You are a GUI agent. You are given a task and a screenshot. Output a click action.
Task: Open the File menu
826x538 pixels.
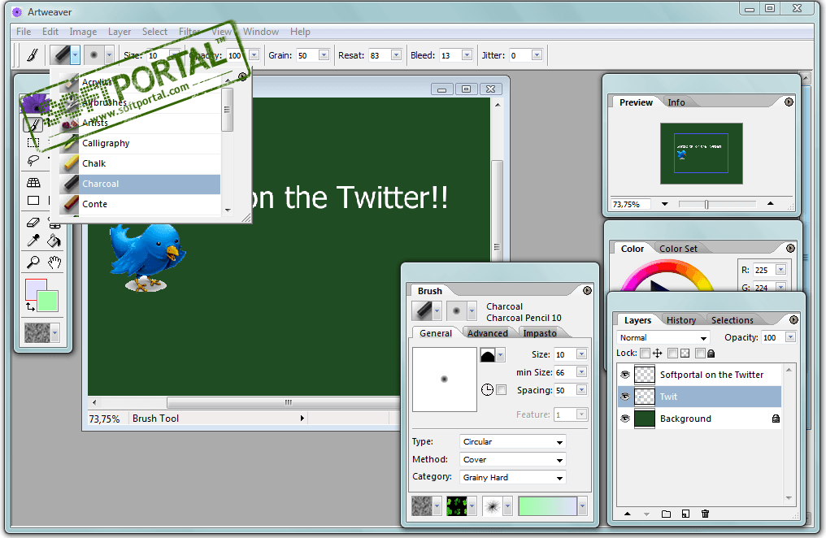[x=24, y=32]
